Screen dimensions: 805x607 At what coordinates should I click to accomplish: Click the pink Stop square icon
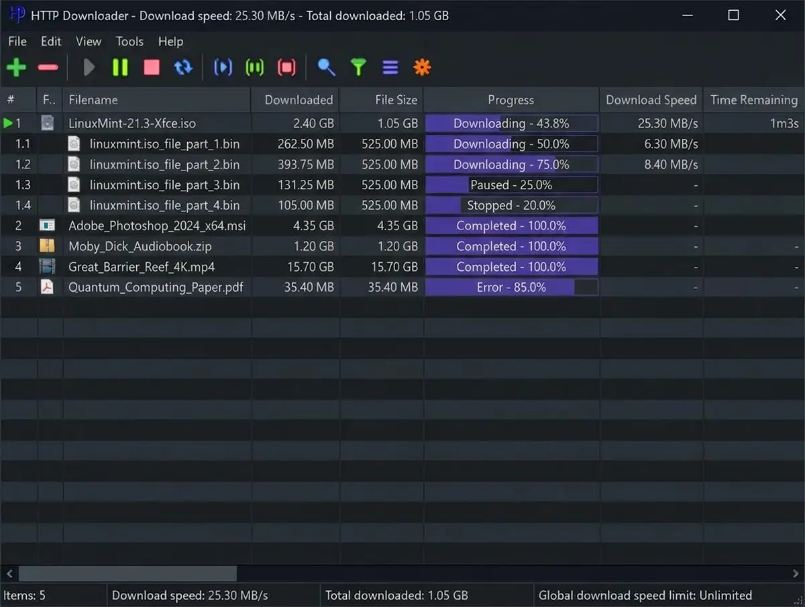click(x=152, y=67)
